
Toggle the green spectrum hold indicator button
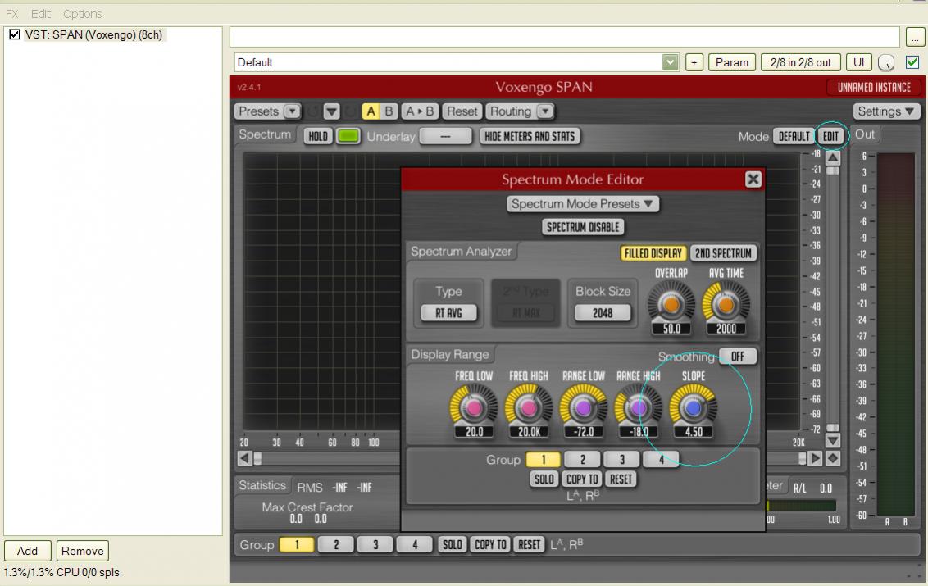[348, 136]
